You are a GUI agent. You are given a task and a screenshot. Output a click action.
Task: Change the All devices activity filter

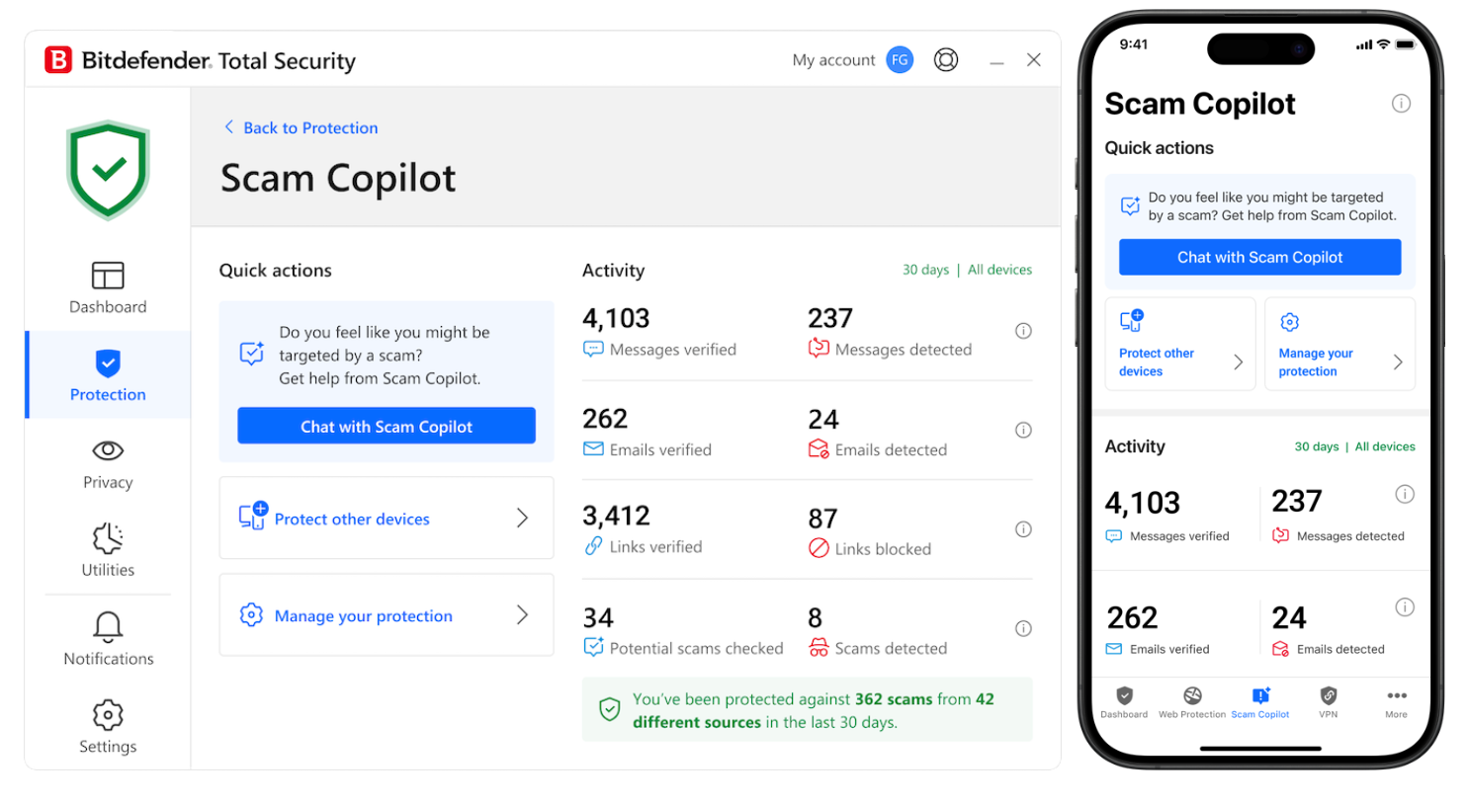999,269
